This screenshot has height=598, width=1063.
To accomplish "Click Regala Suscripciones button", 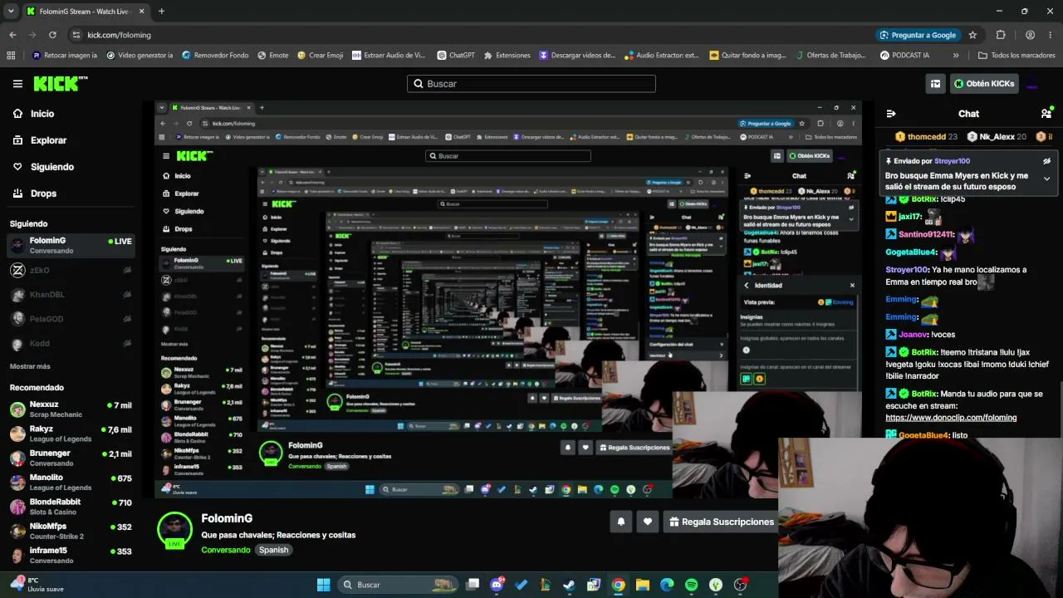I will pyautogui.click(x=722, y=522).
